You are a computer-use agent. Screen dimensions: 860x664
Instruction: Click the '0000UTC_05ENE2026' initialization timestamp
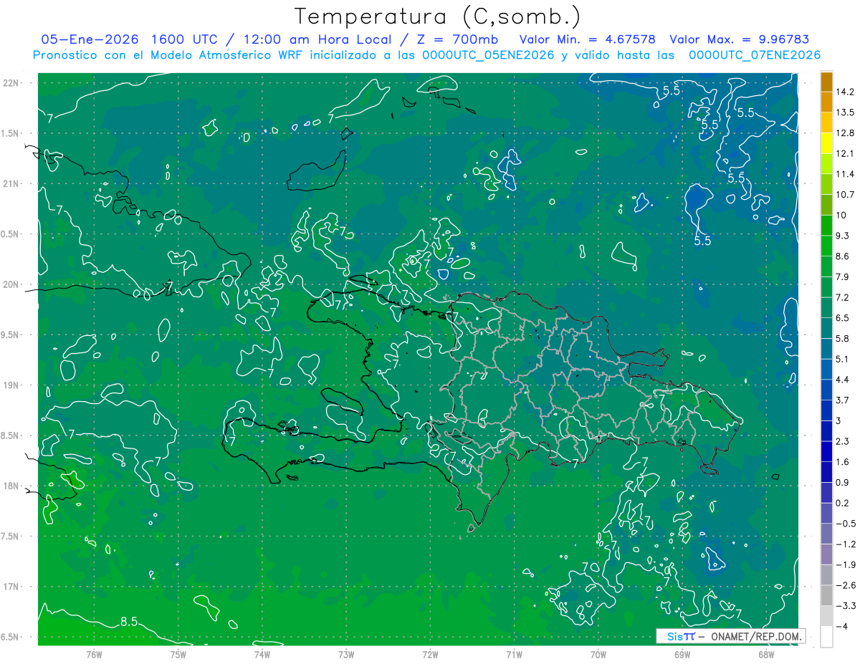[488, 55]
